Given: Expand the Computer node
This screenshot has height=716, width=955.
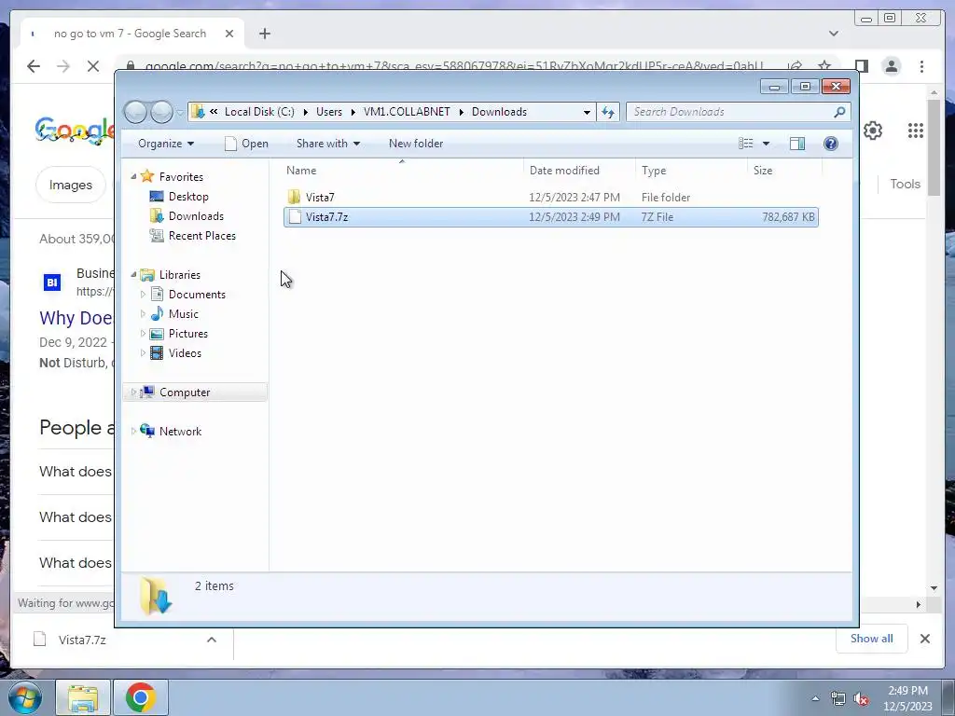Looking at the screenshot, I should point(133,392).
